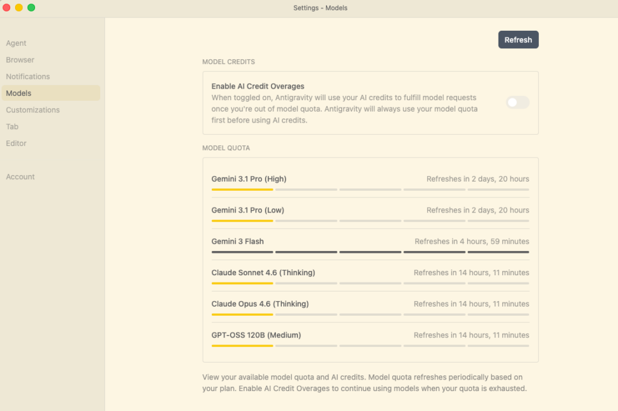618x411 pixels.
Task: Open the Tab settings section
Action: [x=12, y=127]
